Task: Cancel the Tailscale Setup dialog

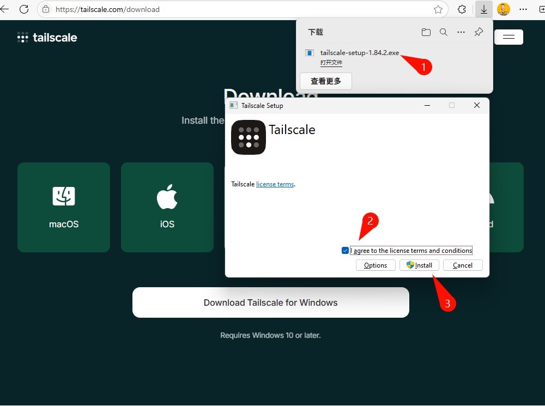Action: 463,265
